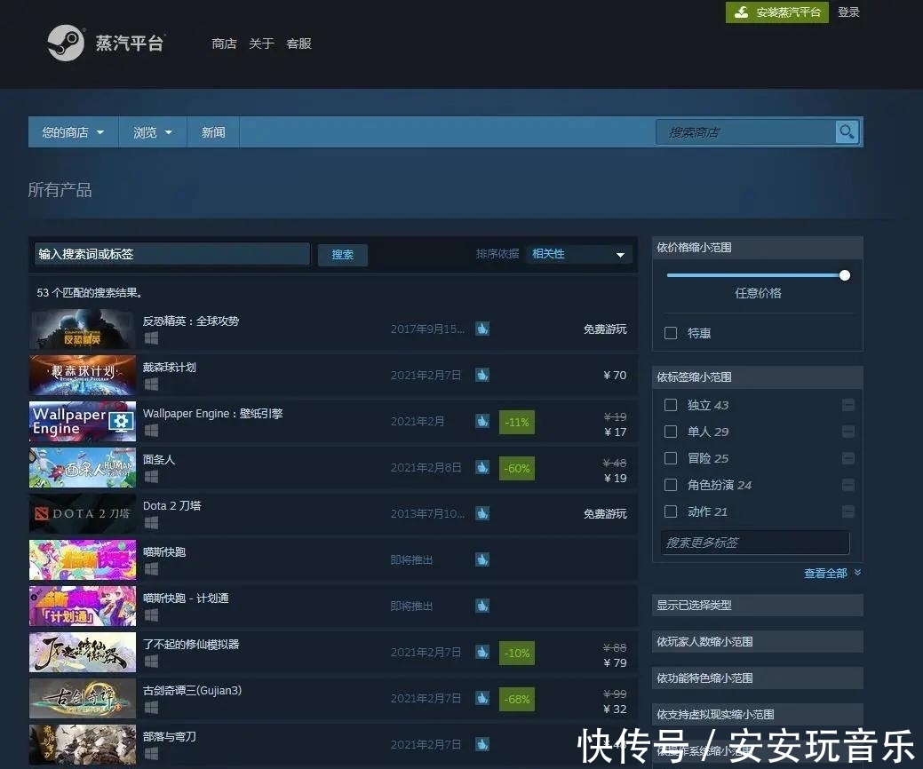Check the 单人 tag filter
923x769 pixels.
(x=671, y=432)
